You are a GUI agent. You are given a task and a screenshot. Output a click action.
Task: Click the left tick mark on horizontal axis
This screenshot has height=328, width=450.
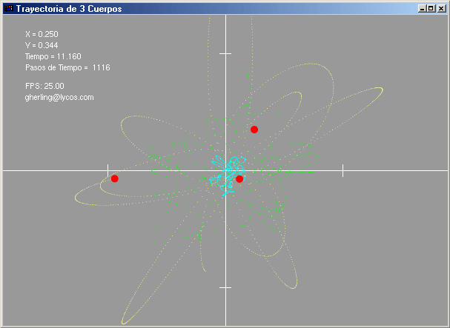tap(108, 170)
